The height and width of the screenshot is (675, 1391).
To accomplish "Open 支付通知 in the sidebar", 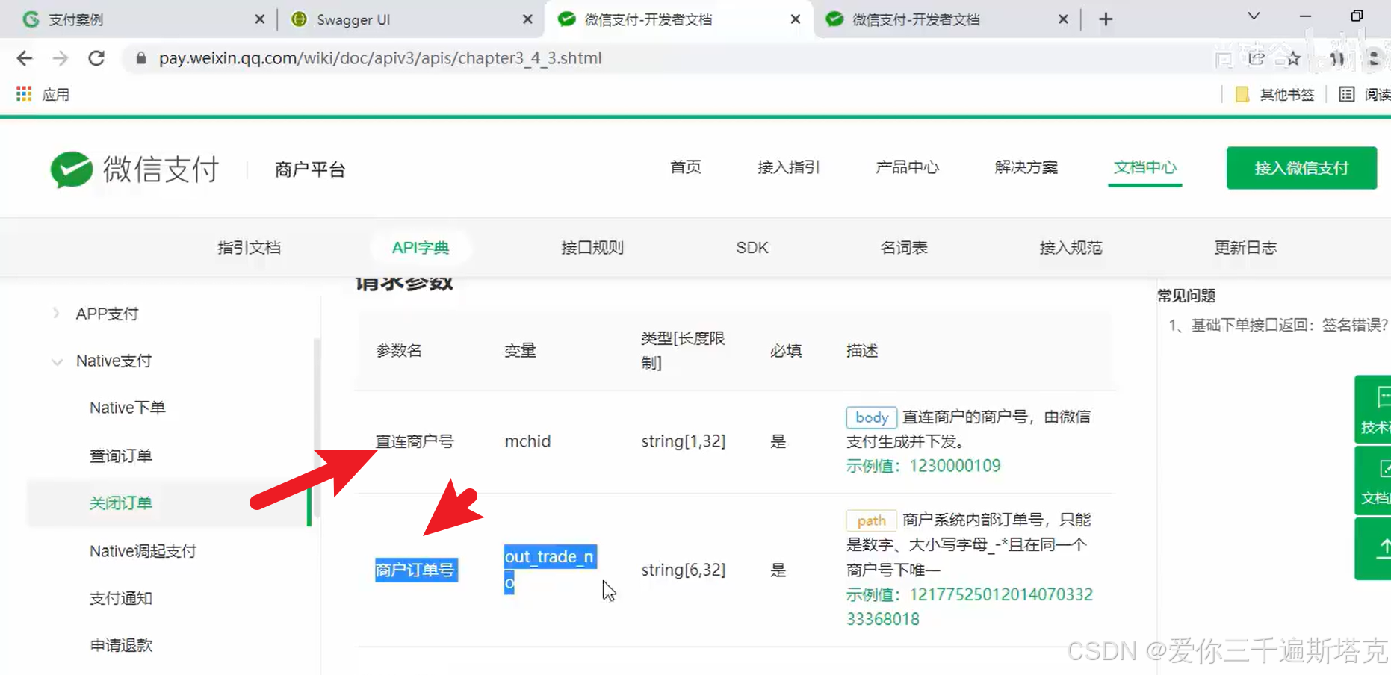I will coord(121,598).
